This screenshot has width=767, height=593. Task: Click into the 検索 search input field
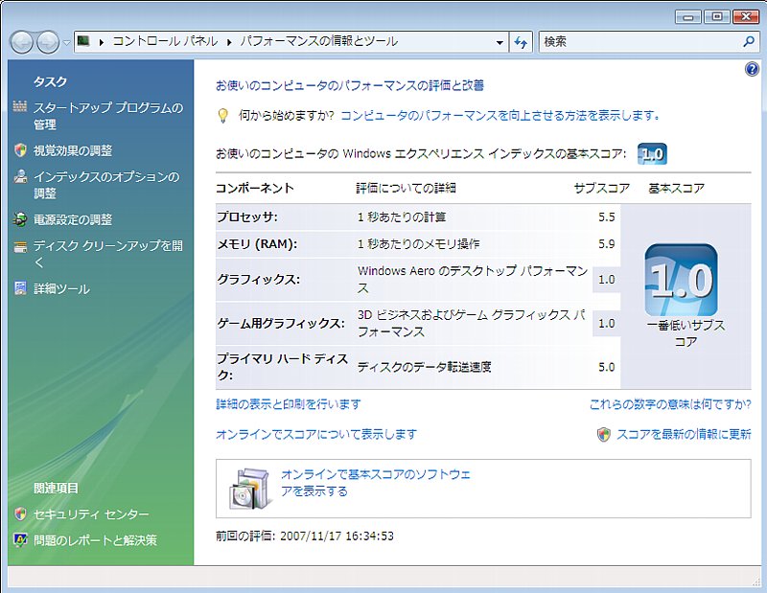638,42
